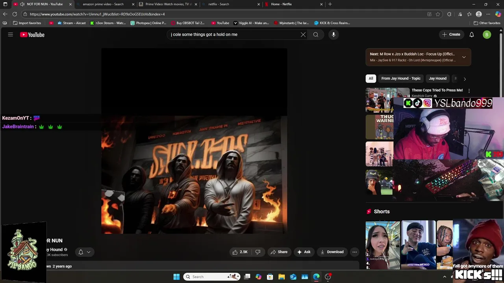This screenshot has width=504, height=283.
Task: Switch to Prime Video browser tab
Action: point(169,4)
